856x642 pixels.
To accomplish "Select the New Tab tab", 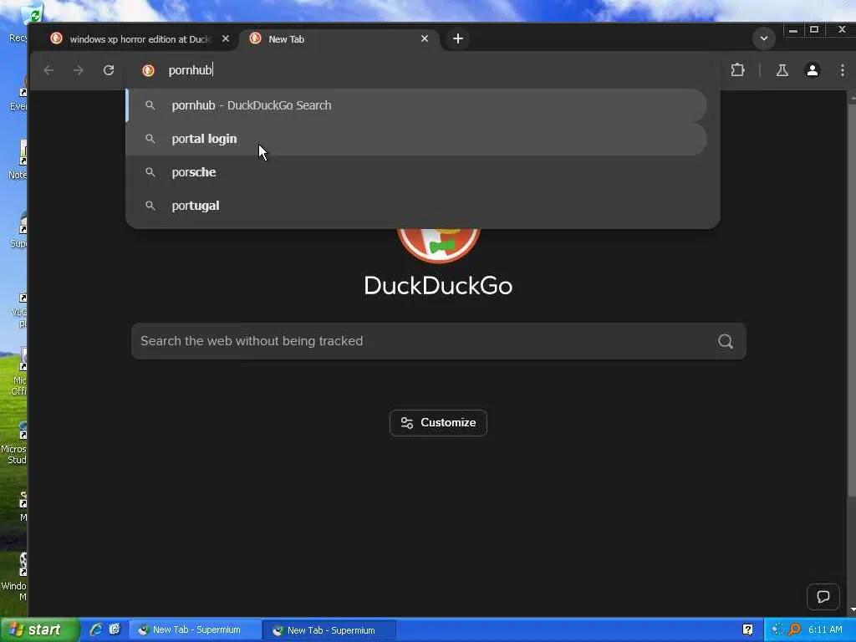I will click(339, 39).
